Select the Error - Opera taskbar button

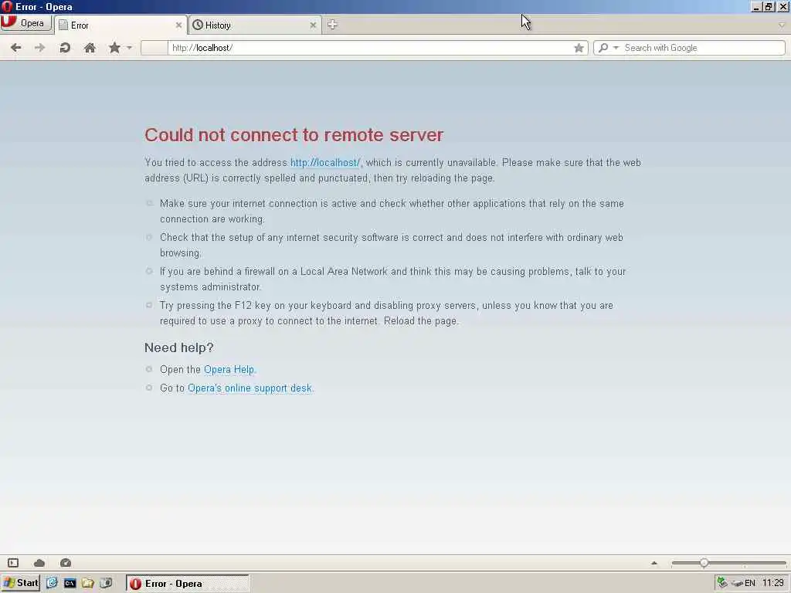[x=187, y=584]
